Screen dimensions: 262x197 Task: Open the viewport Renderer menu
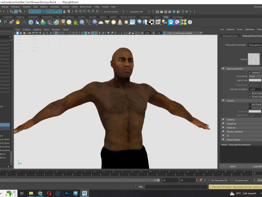click(56, 30)
